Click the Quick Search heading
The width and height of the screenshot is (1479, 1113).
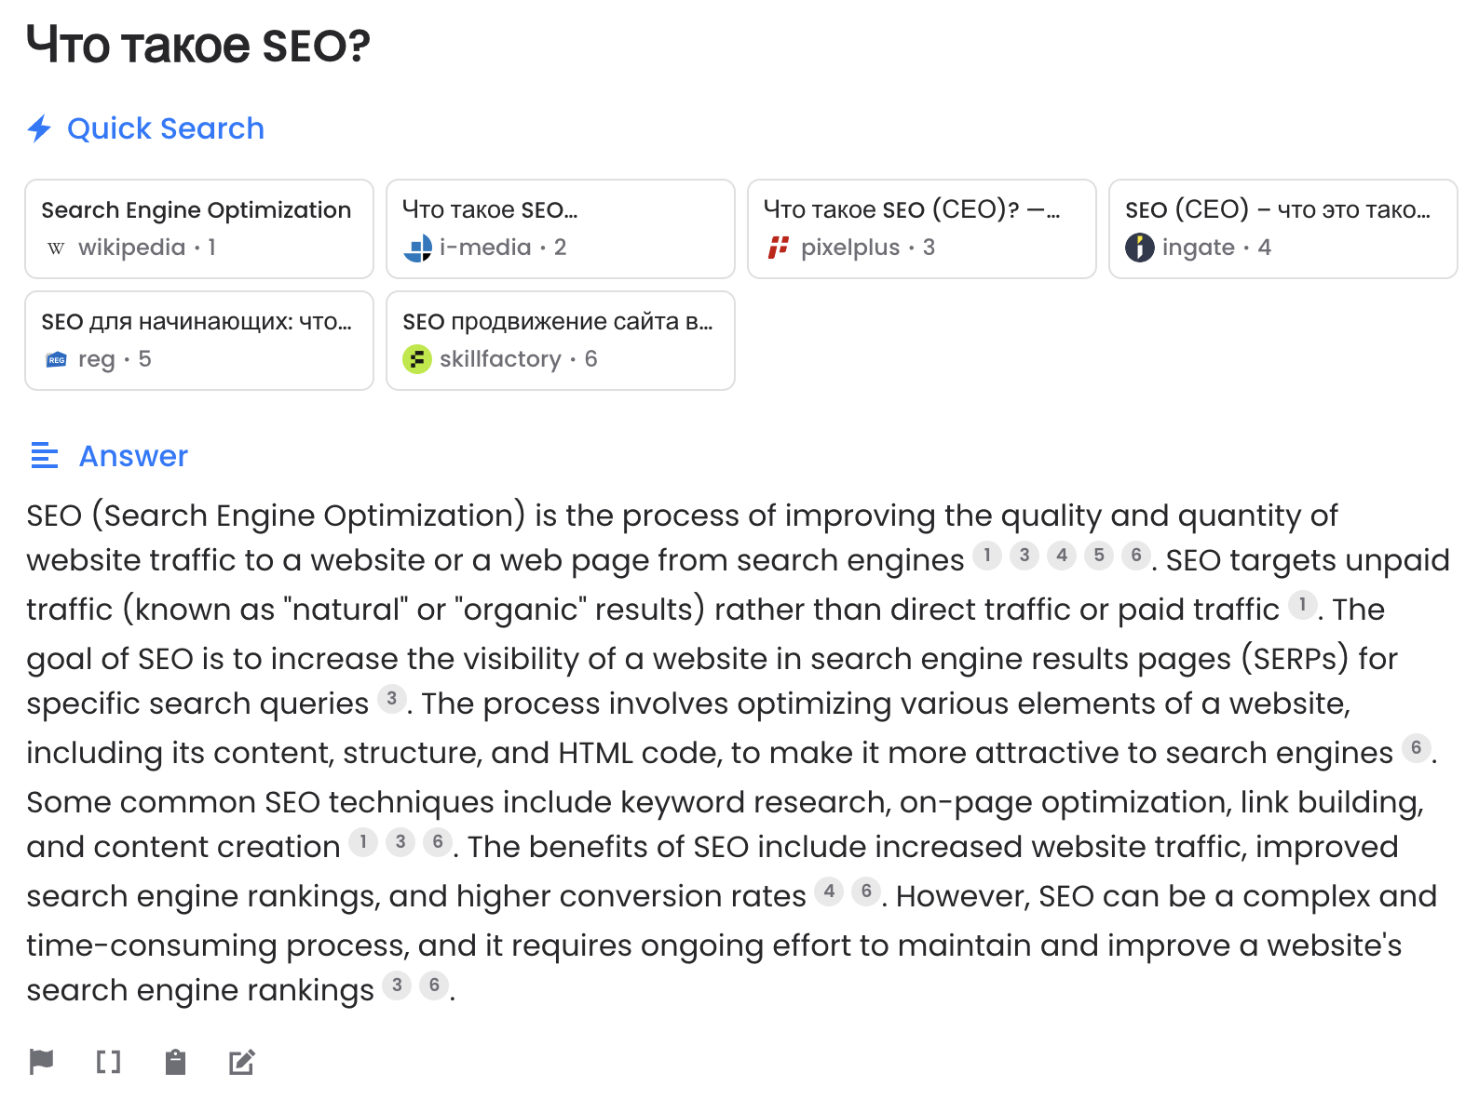coord(166,128)
